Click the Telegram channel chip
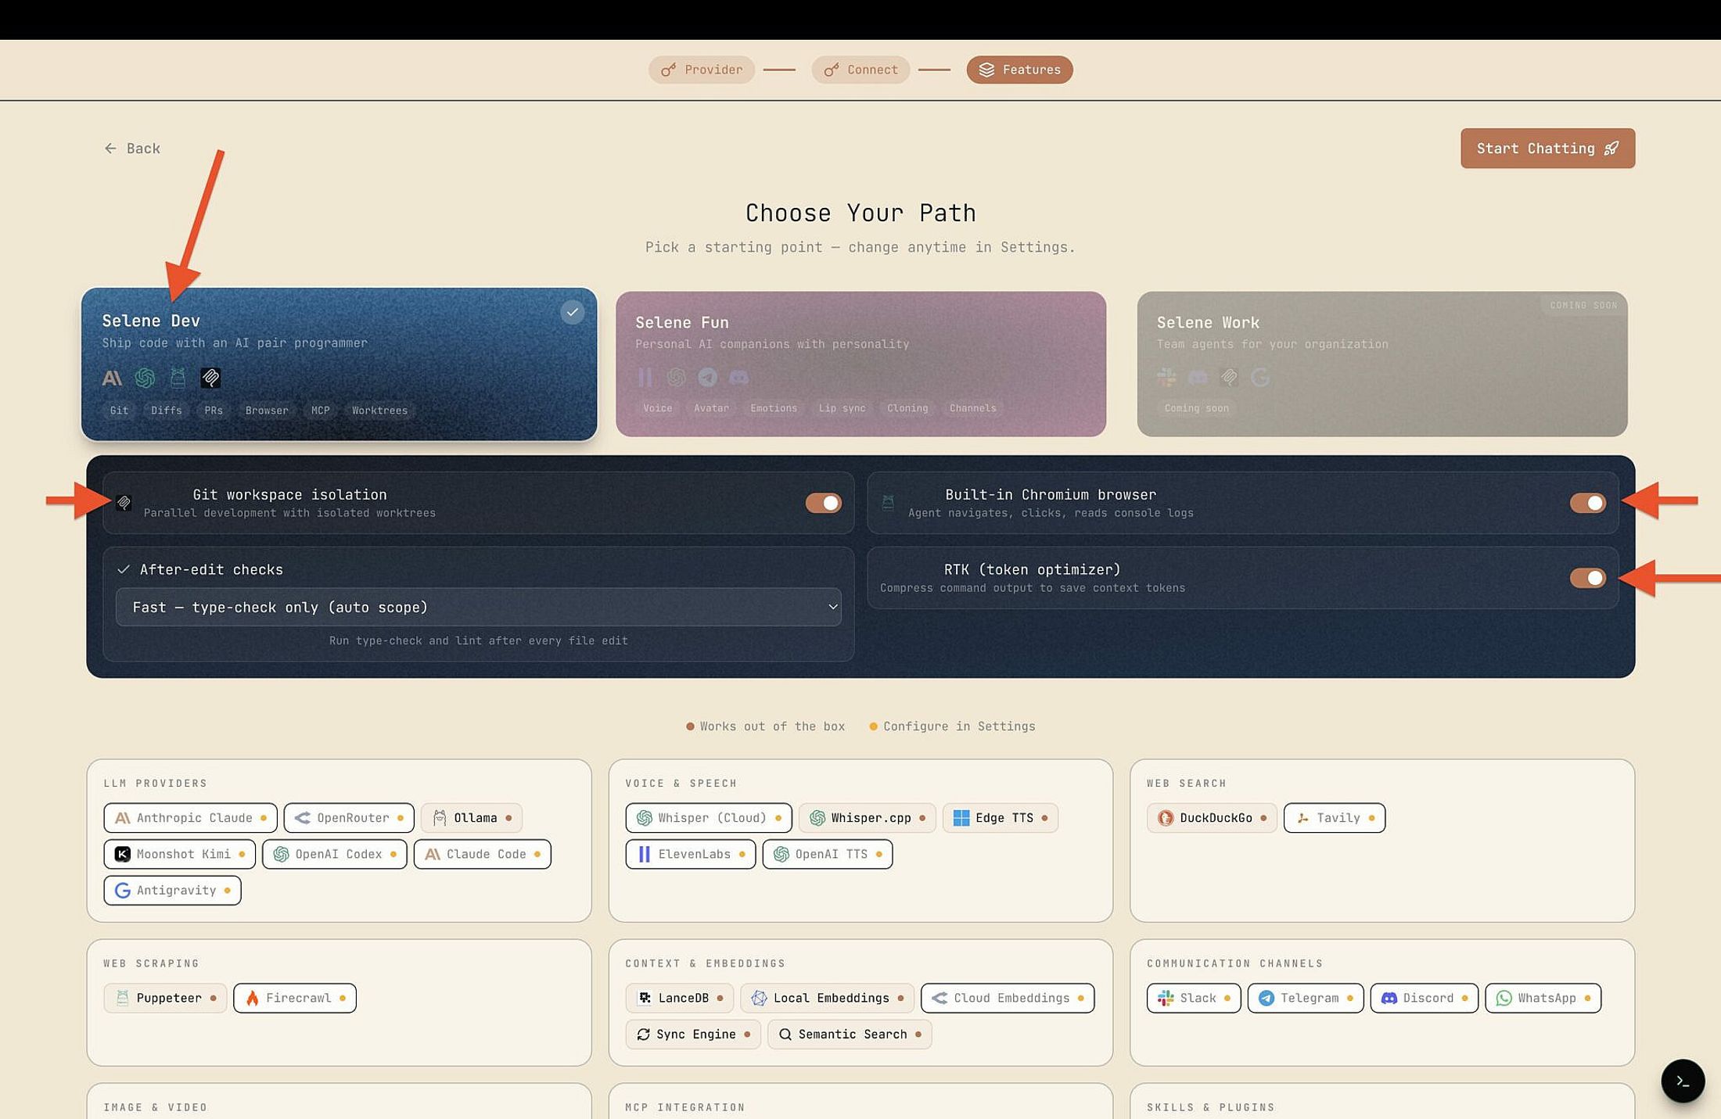1721x1119 pixels. (x=1306, y=998)
